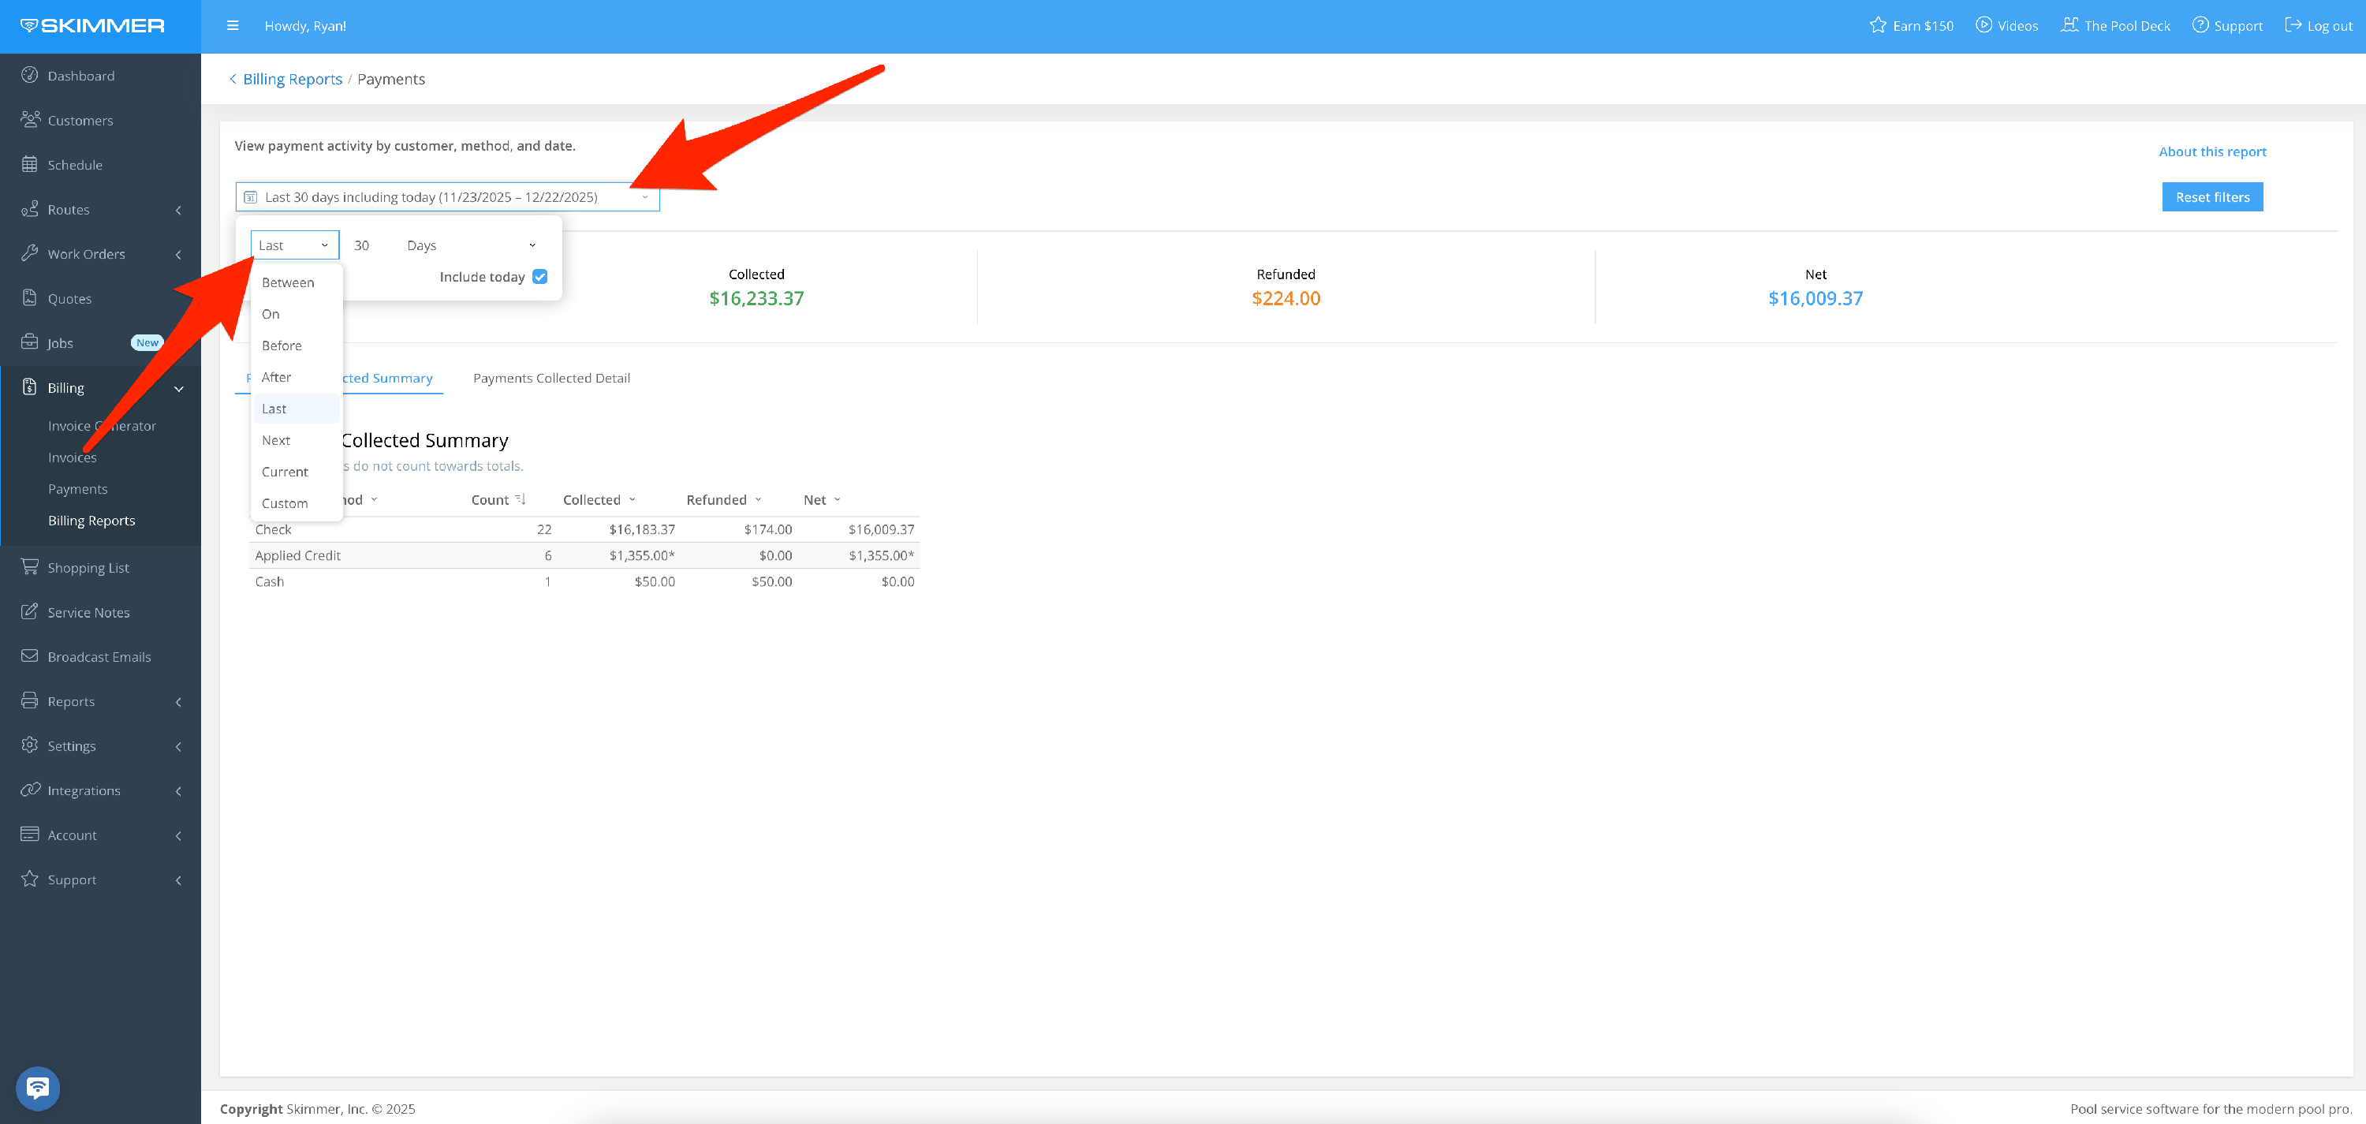Choose Custom option in the dropdown
Screen dimensions: 2366x1124
(x=285, y=503)
